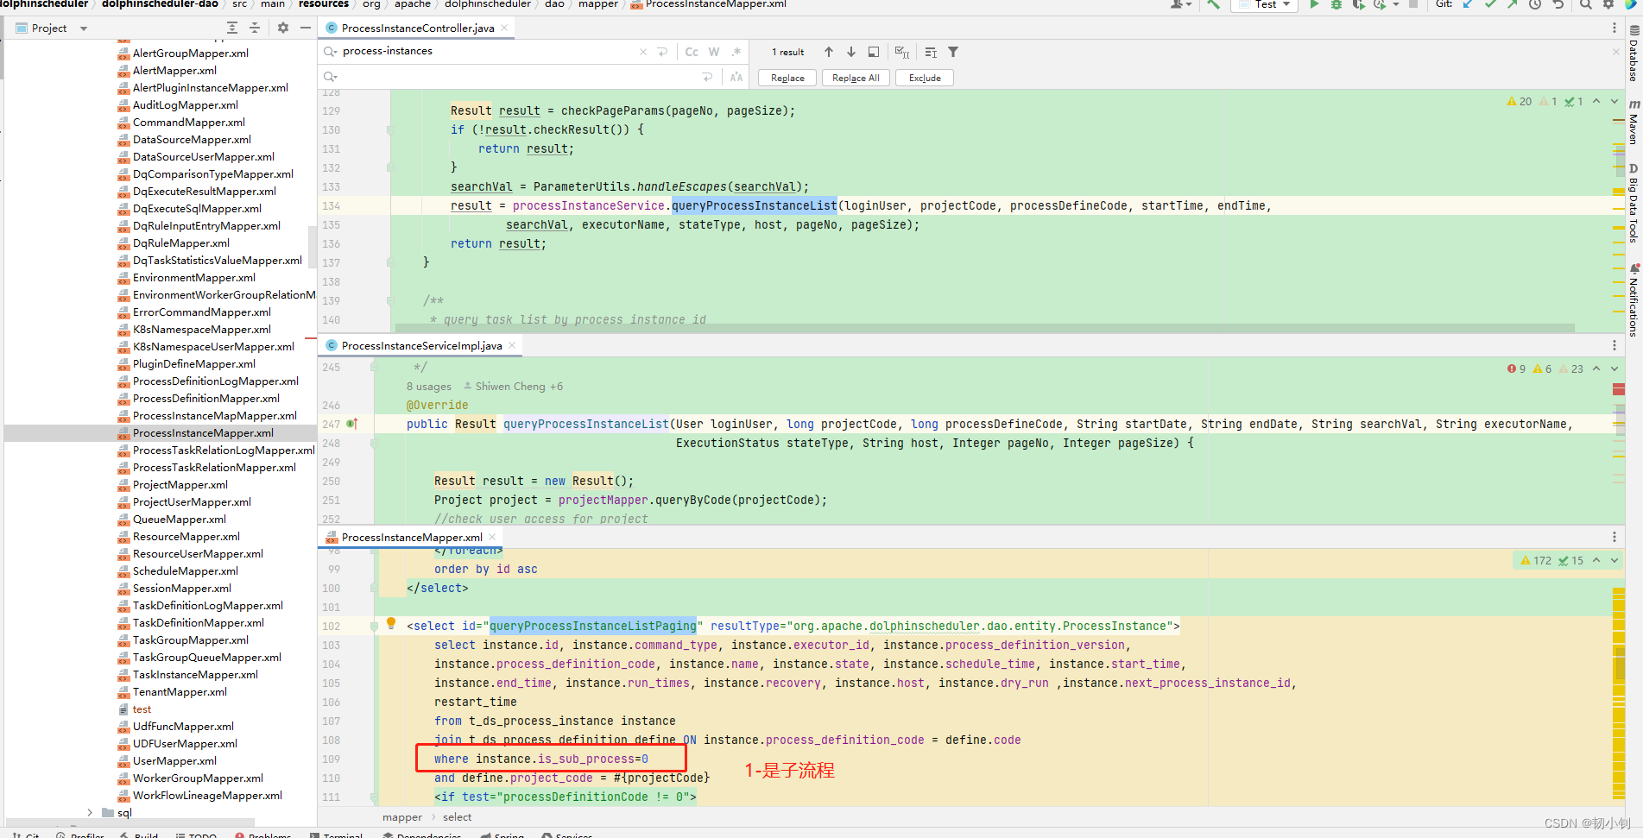Go to previous search occurrence
Image resolution: width=1643 pixels, height=838 pixels.
point(829,52)
